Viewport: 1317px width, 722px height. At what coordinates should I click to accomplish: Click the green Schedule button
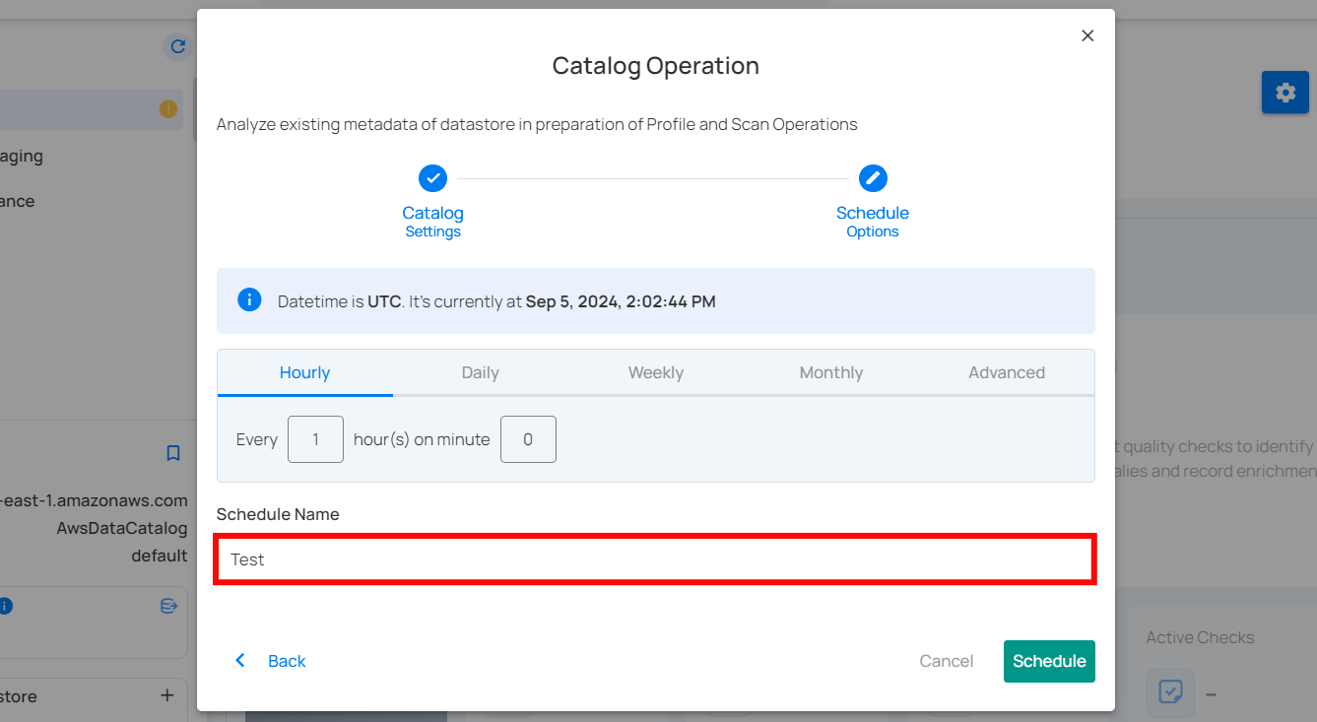tap(1049, 661)
